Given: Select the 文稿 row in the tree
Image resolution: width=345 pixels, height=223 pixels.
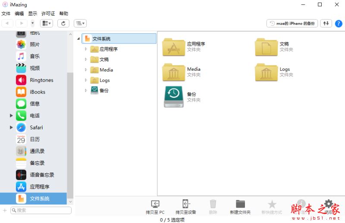Looking at the screenshot, I should tap(100, 60).
